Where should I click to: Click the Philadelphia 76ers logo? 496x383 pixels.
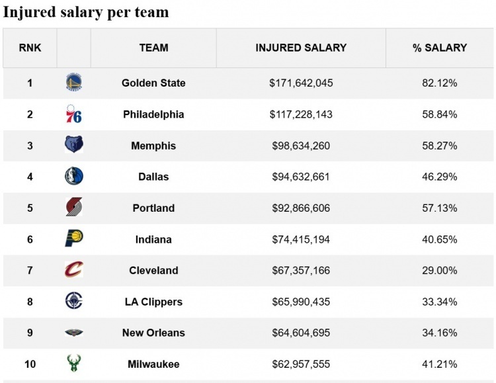coord(74,114)
